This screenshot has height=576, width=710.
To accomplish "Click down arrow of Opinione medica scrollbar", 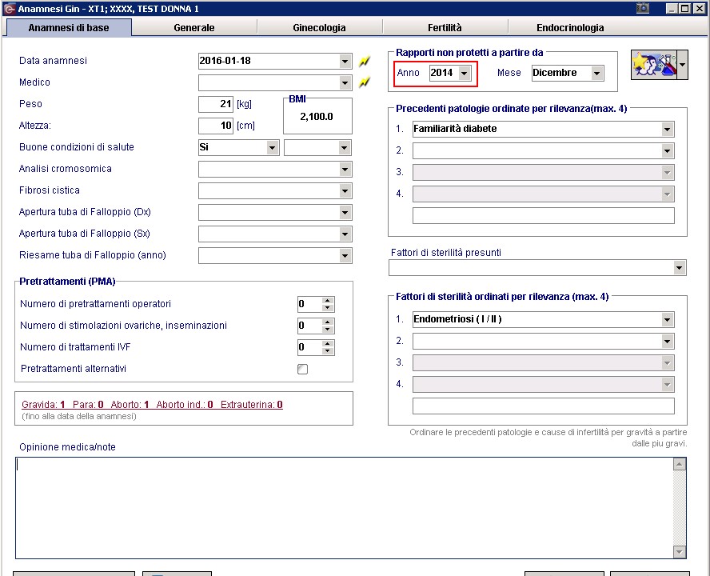I will coord(679,551).
